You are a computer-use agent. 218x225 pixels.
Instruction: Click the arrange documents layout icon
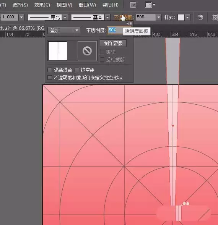(x=150, y=5)
